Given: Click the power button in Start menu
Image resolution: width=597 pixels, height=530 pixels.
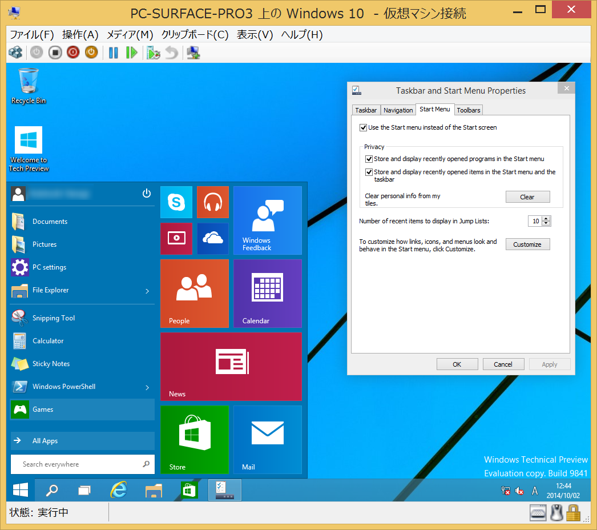Looking at the screenshot, I should 147,194.
